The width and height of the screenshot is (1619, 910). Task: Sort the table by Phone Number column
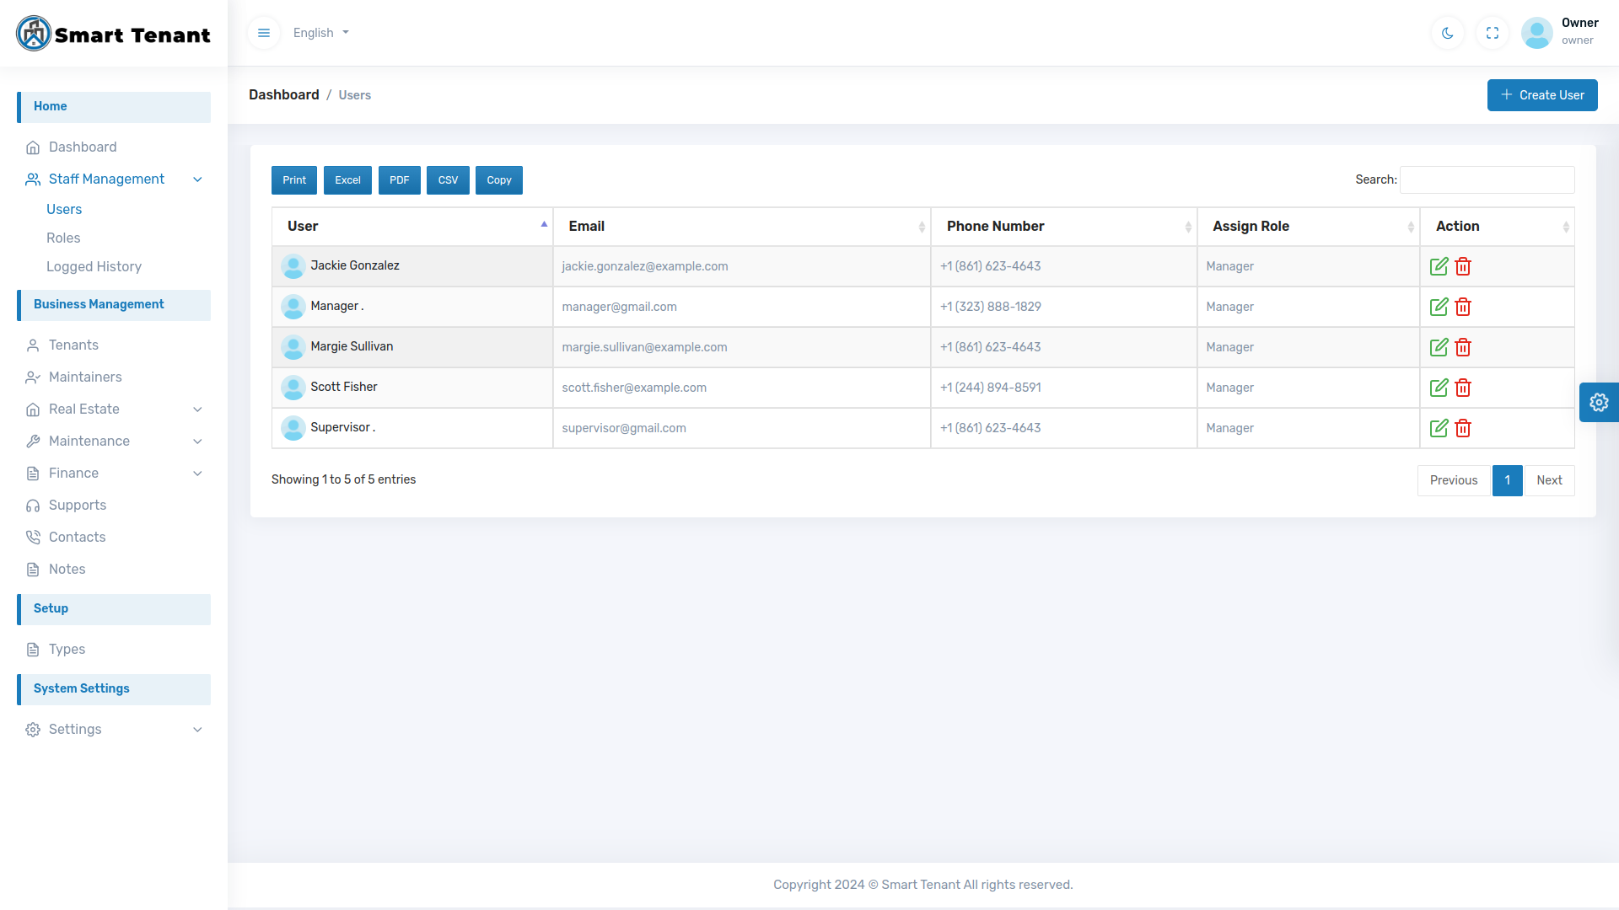tap(995, 226)
